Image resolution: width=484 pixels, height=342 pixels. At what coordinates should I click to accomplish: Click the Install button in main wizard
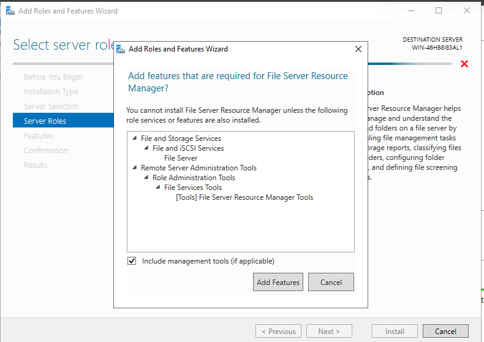tap(395, 331)
